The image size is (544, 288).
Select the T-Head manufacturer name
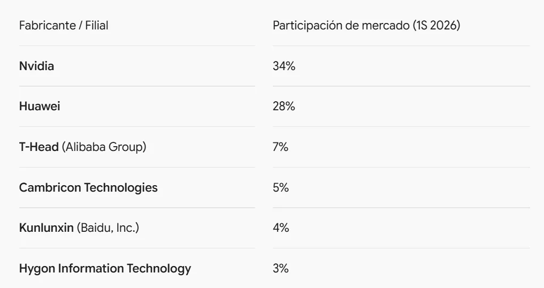pos(39,147)
